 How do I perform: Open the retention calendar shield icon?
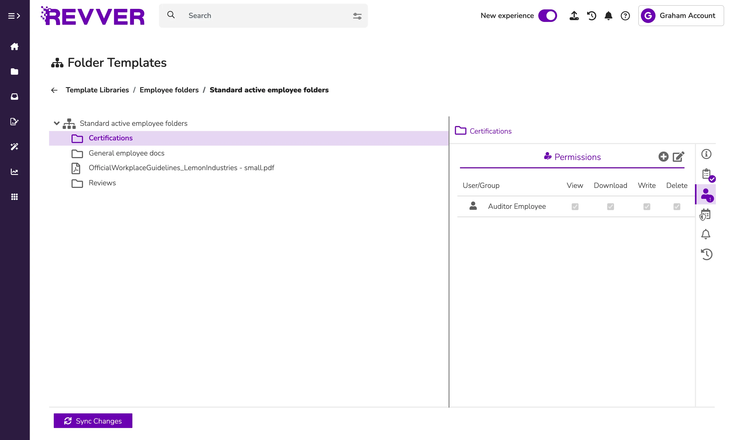tap(705, 214)
